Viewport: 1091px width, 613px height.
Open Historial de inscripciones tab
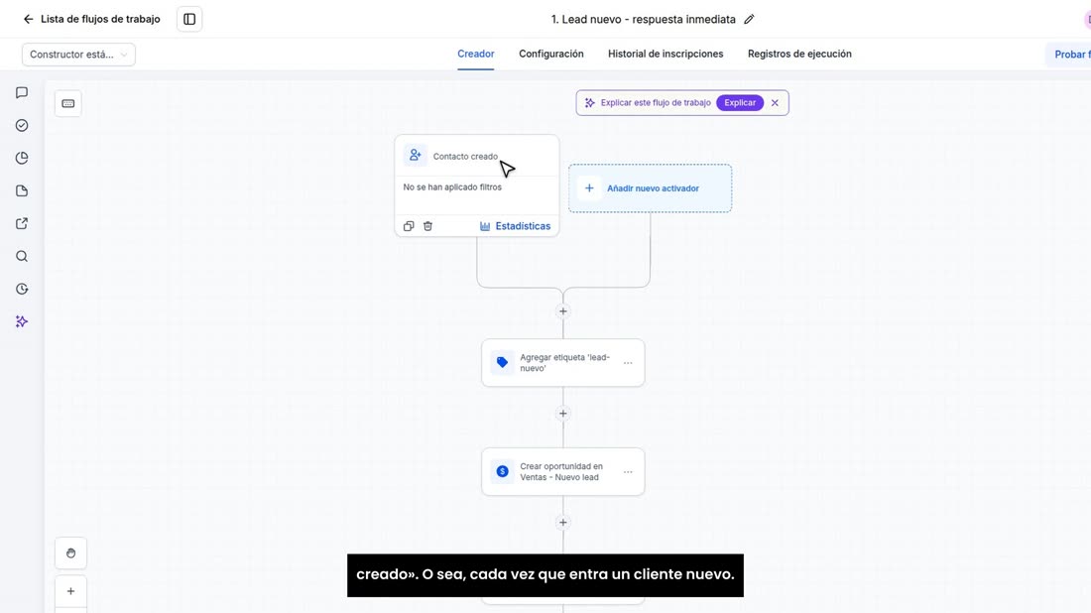pos(666,54)
